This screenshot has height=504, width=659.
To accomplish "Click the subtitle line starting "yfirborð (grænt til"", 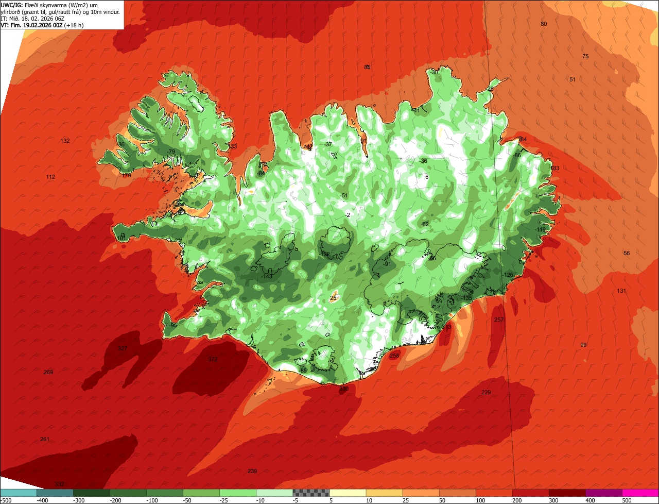I will coord(61,11).
